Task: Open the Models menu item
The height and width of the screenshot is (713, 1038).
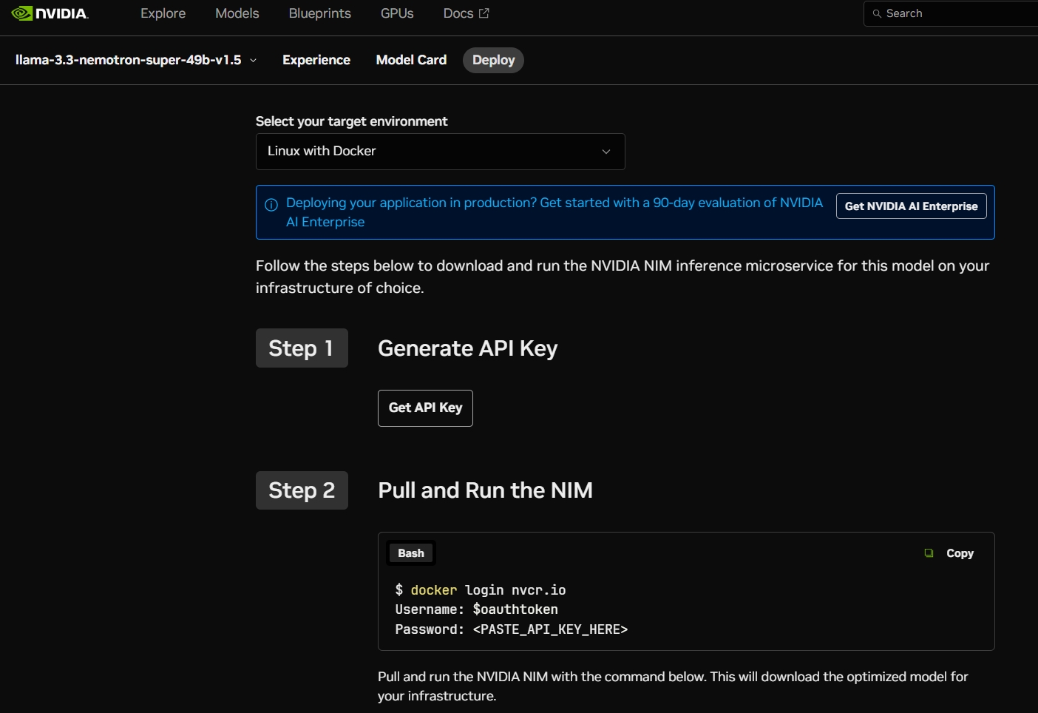Action: coord(237,13)
